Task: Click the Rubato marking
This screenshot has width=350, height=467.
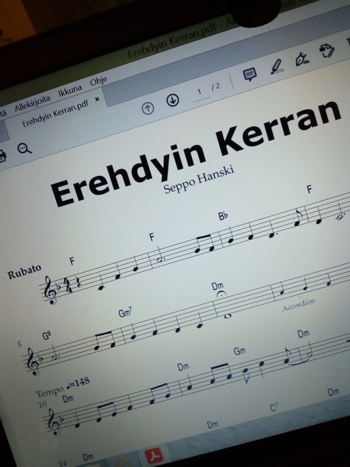Action: pos(24,272)
